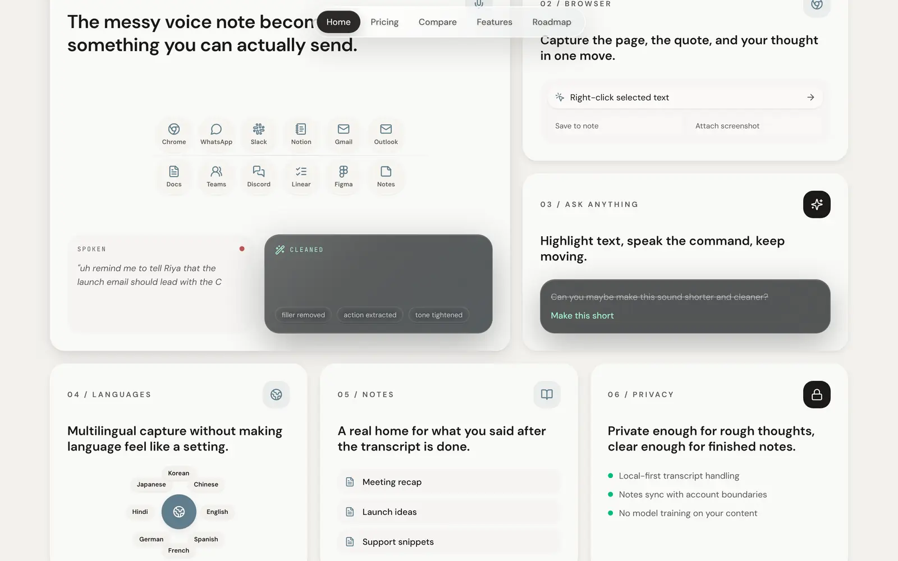The width and height of the screenshot is (898, 561).
Task: Select the Discord chat icon
Action: 259,171
